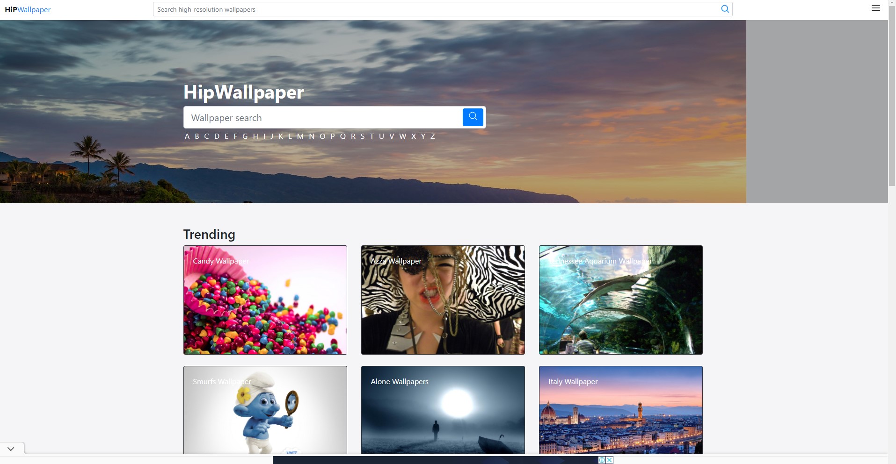Browse wallpapers starting with letter H
This screenshot has height=464, width=896.
pos(255,136)
